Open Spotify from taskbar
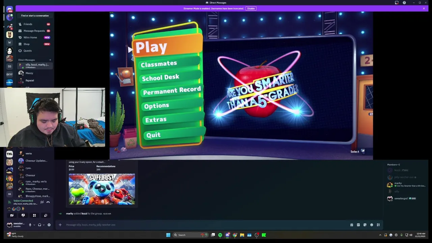Screen dimensions: 432x243 click(x=220, y=235)
